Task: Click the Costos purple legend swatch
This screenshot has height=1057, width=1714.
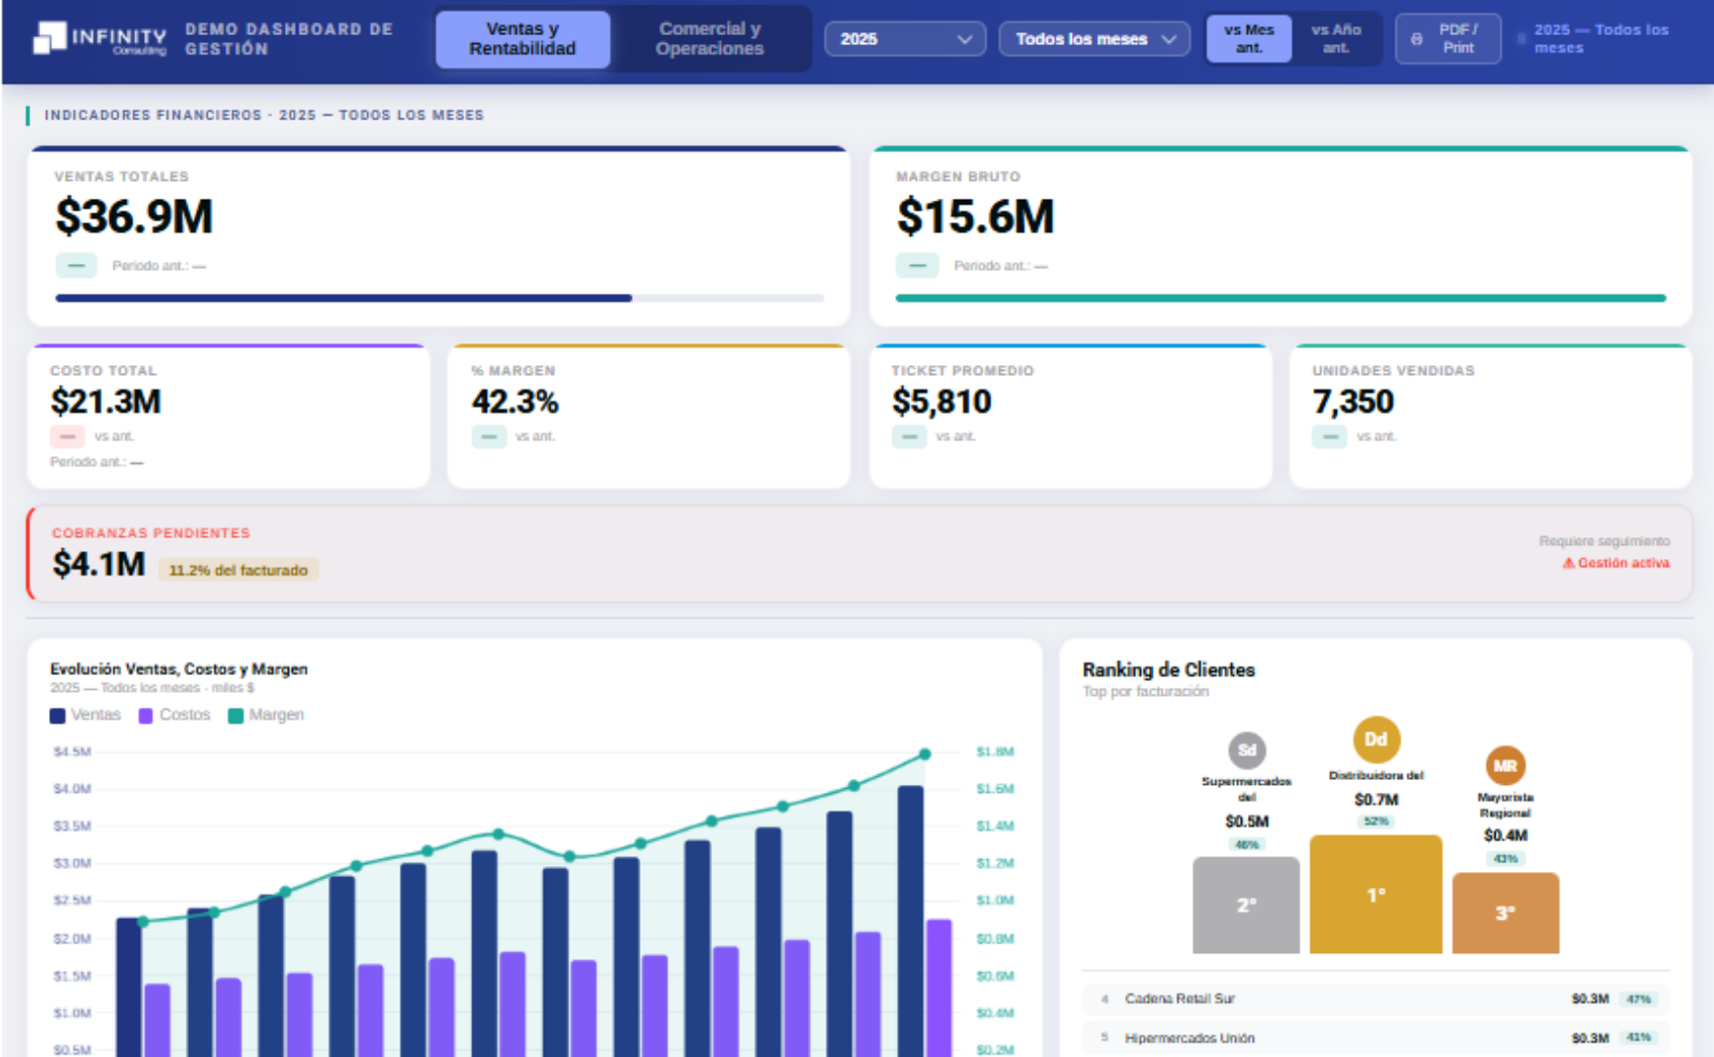Action: [146, 715]
